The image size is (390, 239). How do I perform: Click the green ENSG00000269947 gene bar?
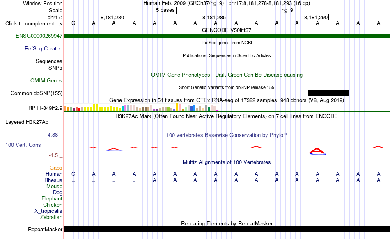(x=227, y=36)
